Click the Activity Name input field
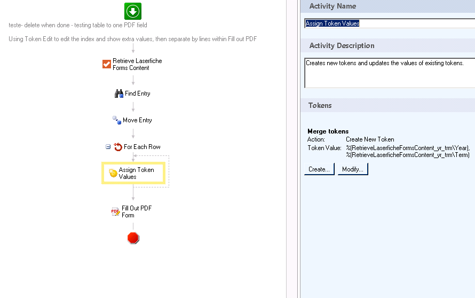This screenshot has width=475, height=298. (x=390, y=23)
